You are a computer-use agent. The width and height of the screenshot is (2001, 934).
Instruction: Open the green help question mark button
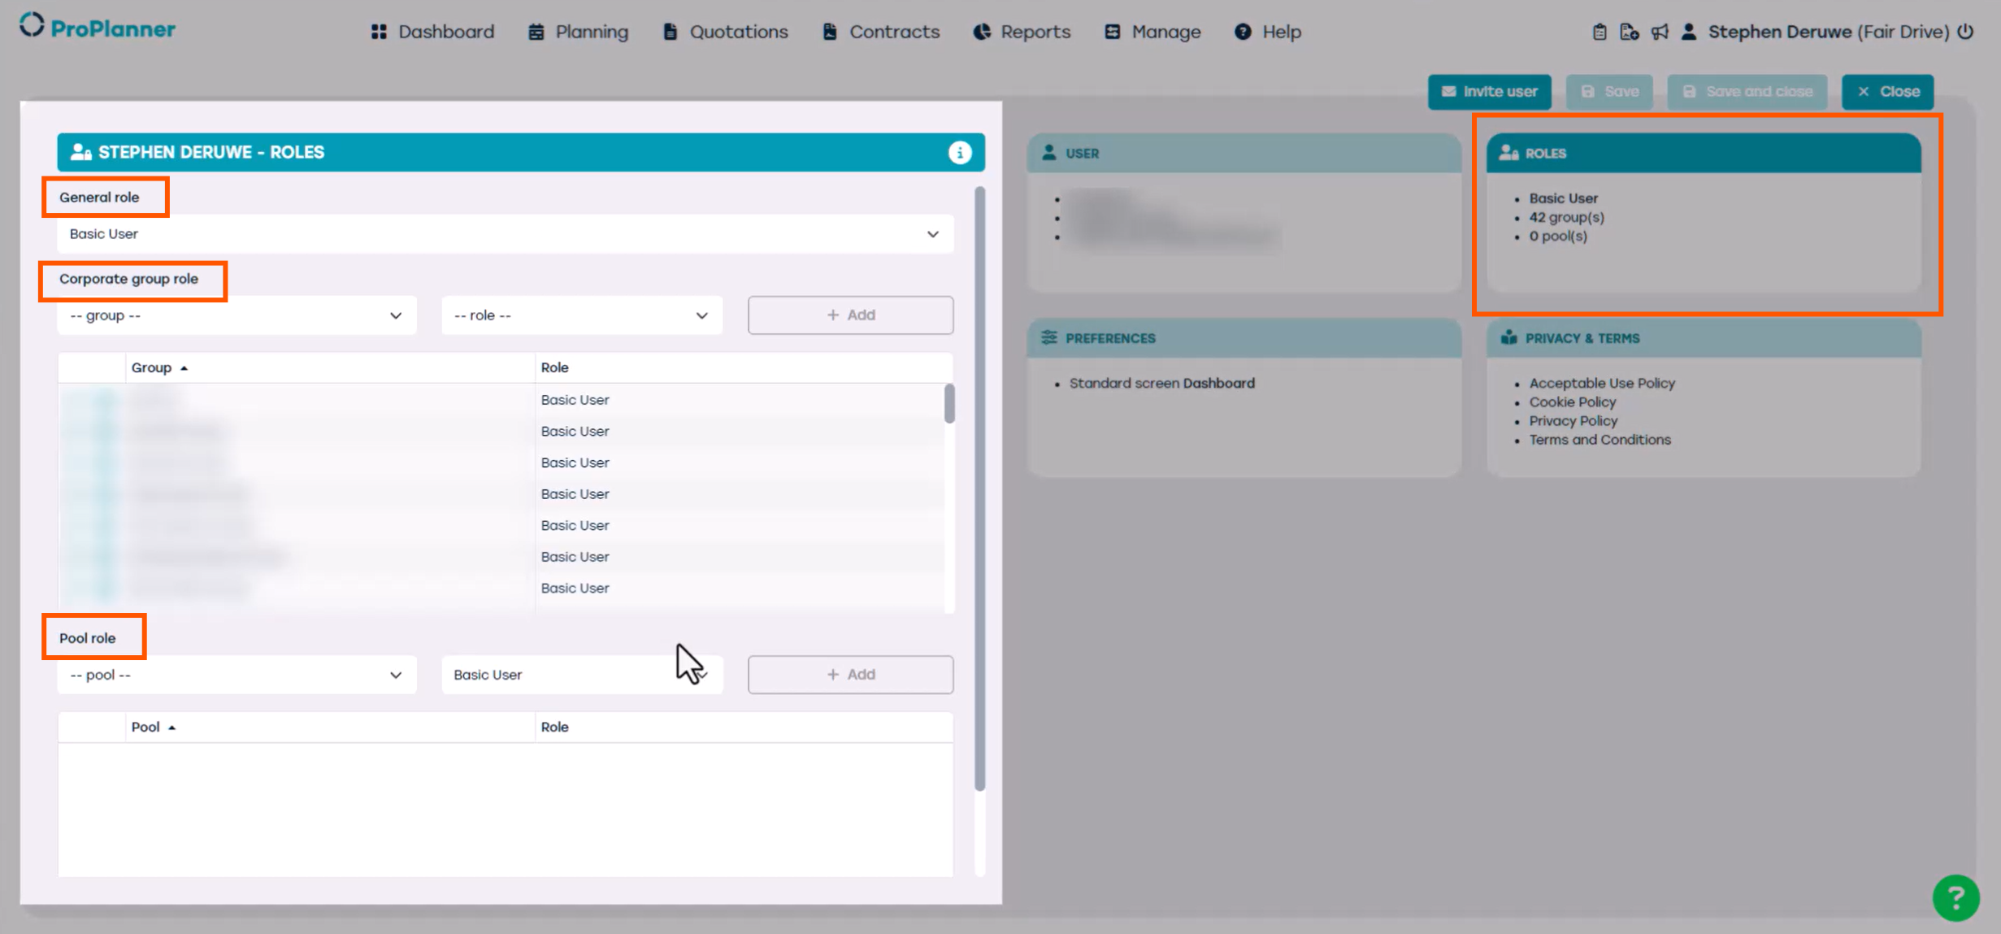tap(1955, 897)
